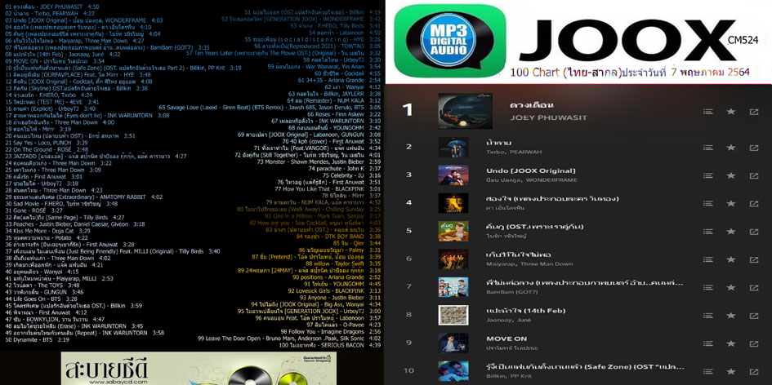
Task: Add Billkin, PP Krit Safe Zone to playlist
Action: point(708,371)
